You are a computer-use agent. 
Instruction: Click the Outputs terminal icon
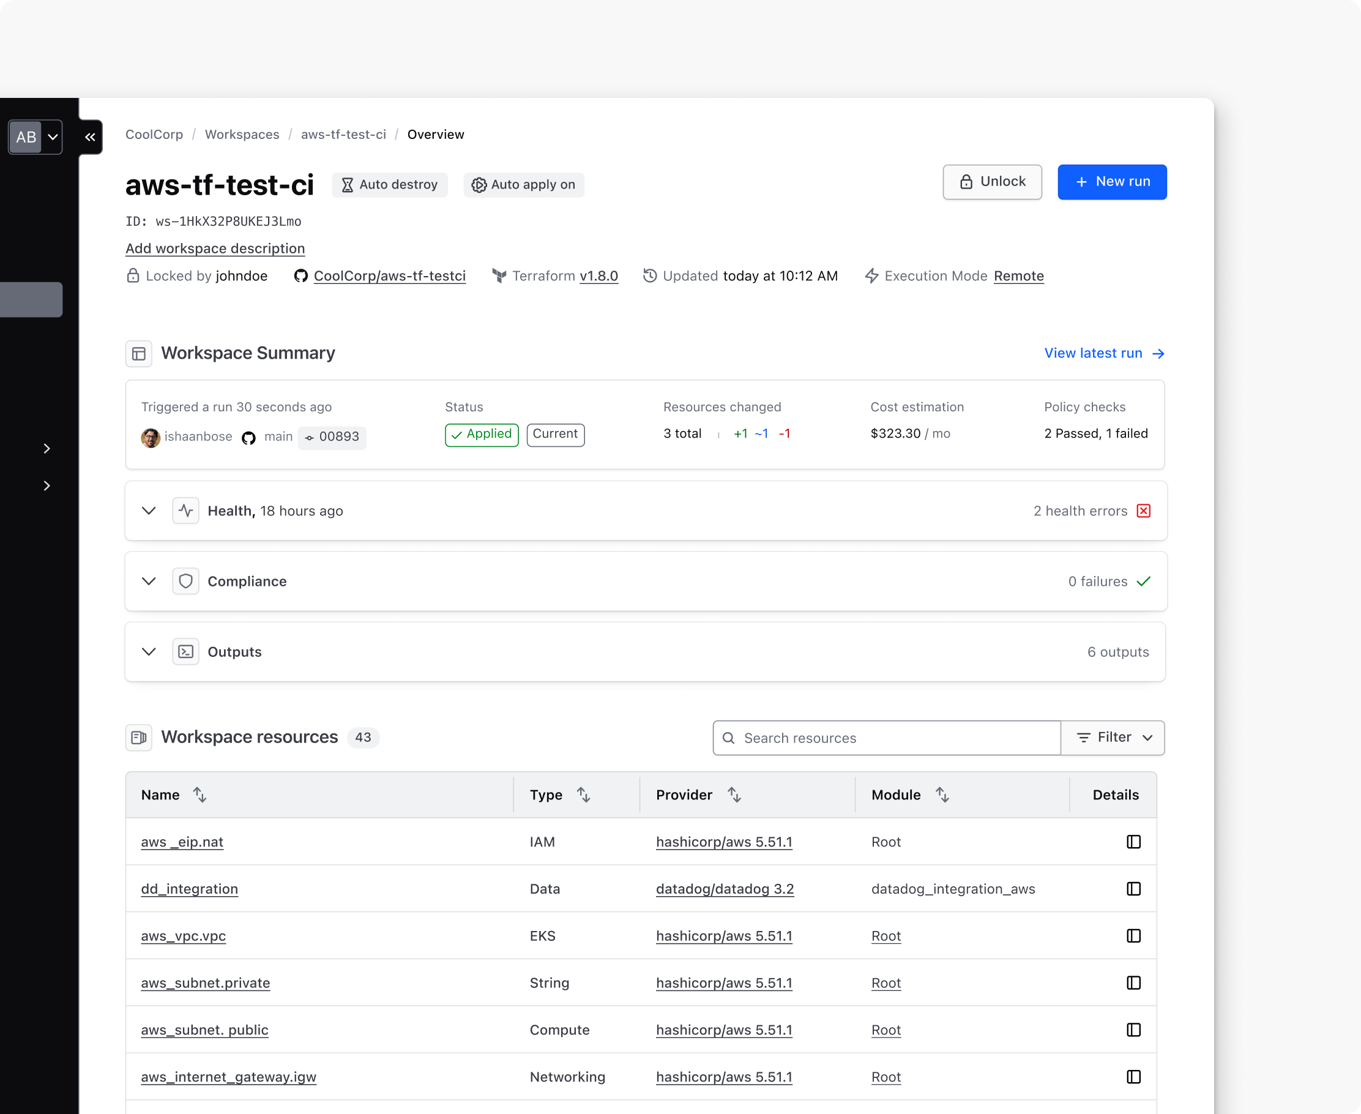pyautogui.click(x=185, y=651)
